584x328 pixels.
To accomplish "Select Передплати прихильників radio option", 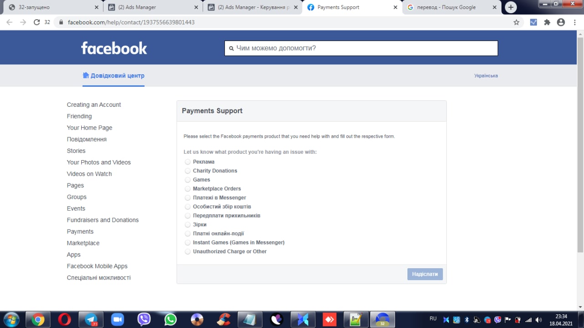I will 188,216.
